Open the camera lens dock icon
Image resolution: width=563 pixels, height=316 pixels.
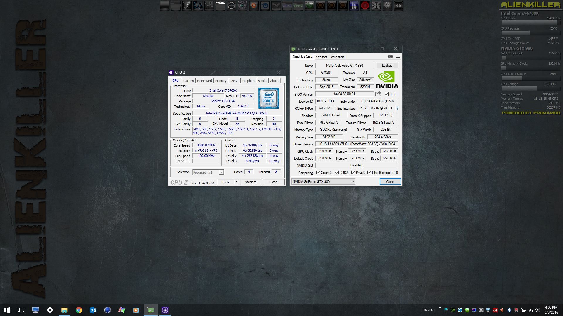(x=243, y=6)
